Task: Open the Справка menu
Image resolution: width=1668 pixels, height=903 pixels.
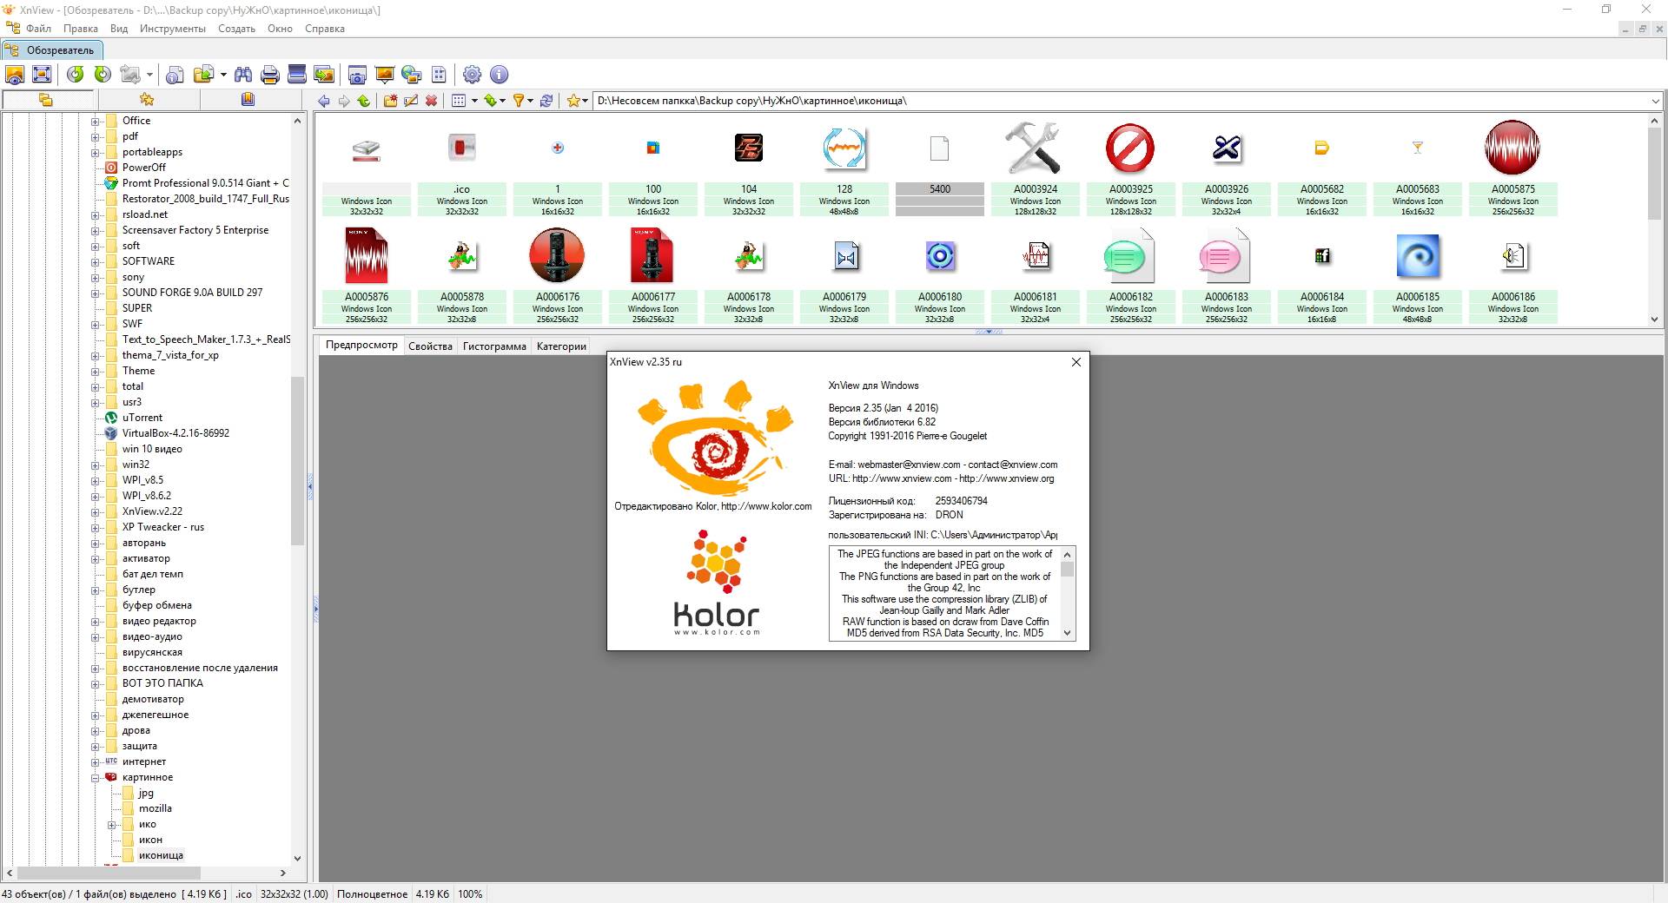Action: (325, 29)
